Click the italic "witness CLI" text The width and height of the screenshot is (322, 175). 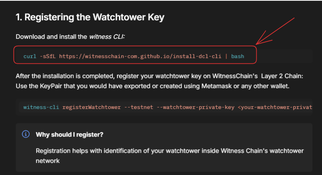click(x=107, y=37)
